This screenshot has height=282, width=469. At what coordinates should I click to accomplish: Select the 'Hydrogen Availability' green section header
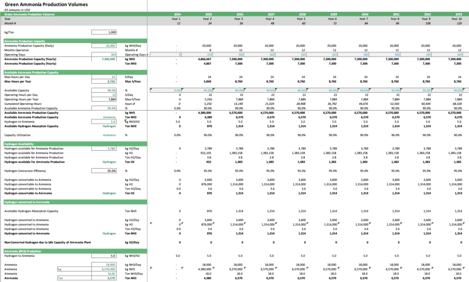pyautogui.click(x=76, y=144)
